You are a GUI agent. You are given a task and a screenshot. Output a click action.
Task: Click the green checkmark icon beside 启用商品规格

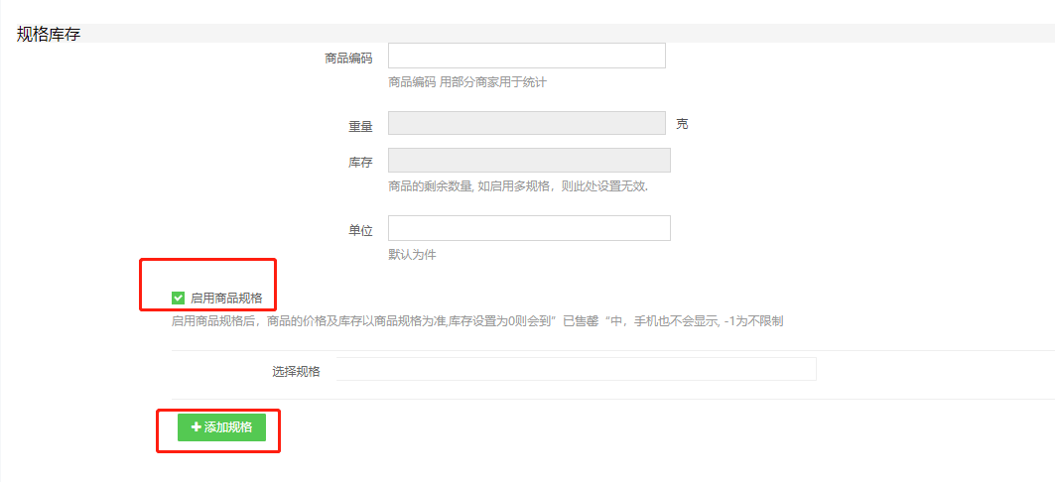click(x=179, y=298)
